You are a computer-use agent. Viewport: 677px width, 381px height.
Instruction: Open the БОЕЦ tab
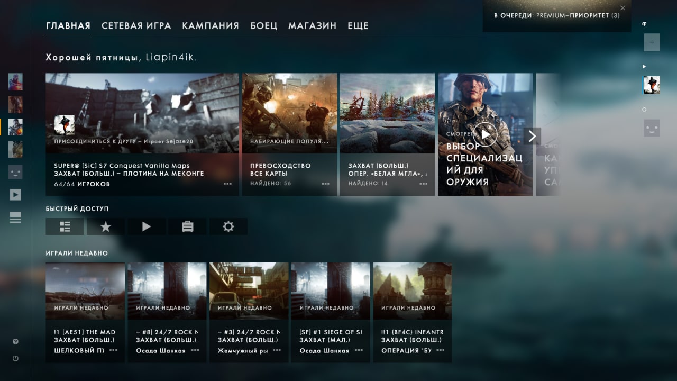264,25
